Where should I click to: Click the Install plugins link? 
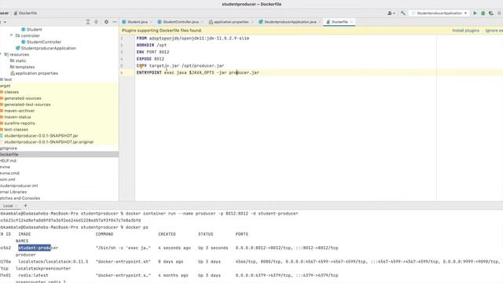[465, 31]
